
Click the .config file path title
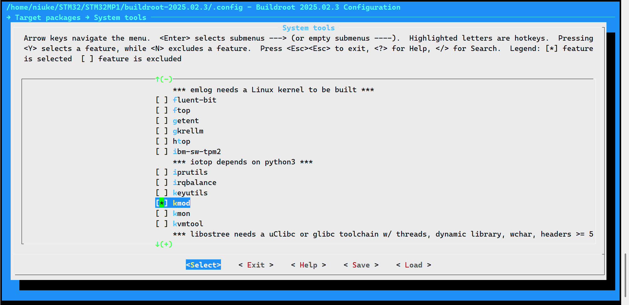pyautogui.click(x=125, y=7)
